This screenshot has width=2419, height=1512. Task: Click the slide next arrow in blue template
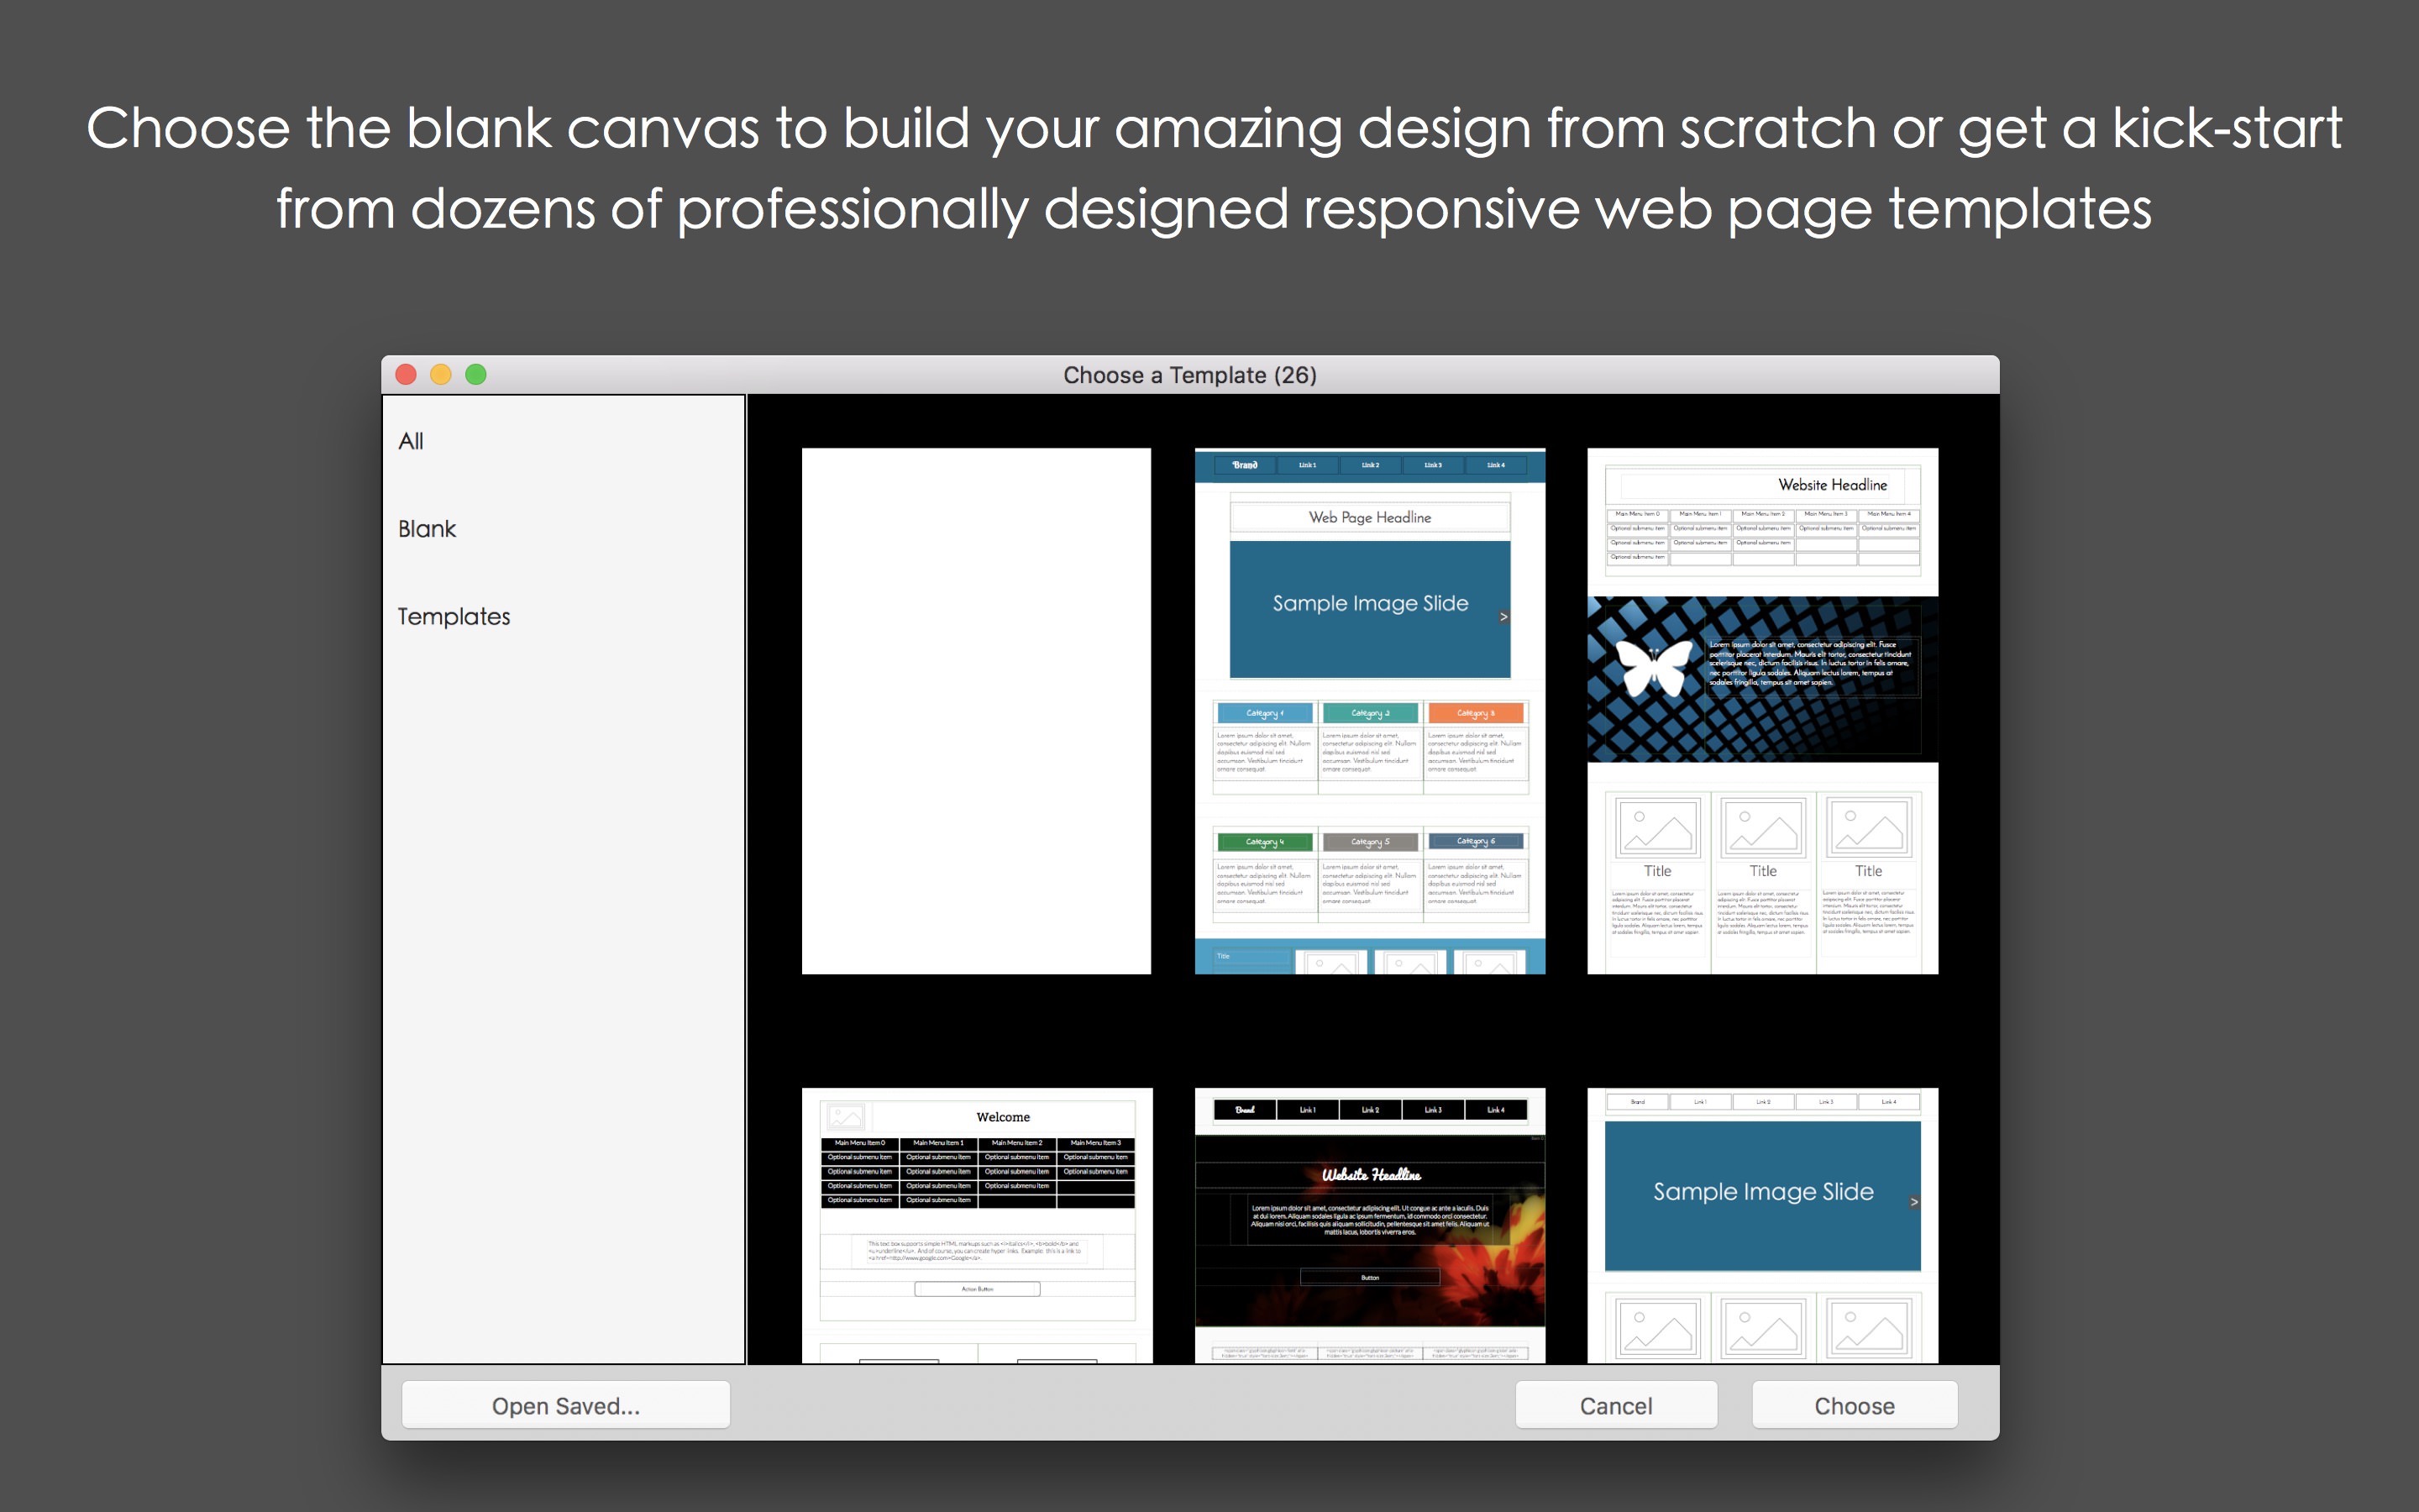pos(1503,616)
